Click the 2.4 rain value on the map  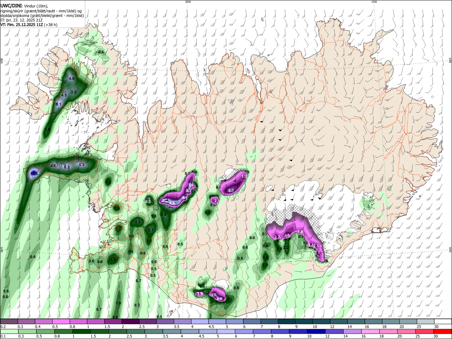pos(163,214)
